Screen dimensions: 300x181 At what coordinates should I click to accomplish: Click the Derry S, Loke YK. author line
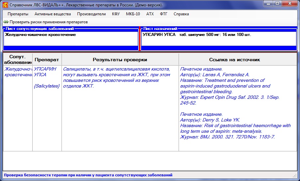(x=210, y=120)
